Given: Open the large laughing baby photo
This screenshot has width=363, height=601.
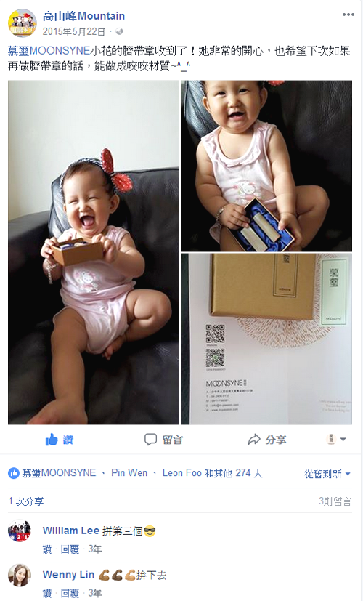Looking at the screenshot, I should pyautogui.click(x=94, y=252).
